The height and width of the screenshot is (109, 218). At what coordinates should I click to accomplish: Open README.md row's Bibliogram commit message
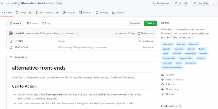click(83, 47)
